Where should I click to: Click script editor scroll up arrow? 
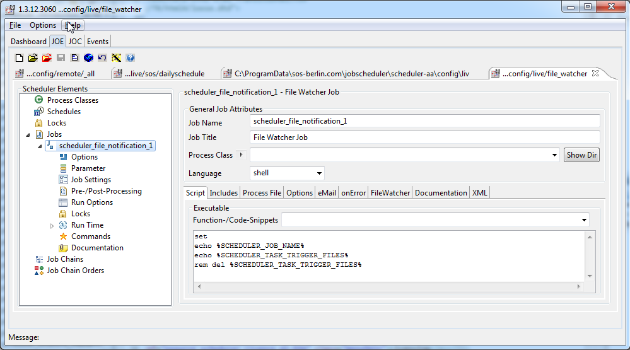[590, 236]
